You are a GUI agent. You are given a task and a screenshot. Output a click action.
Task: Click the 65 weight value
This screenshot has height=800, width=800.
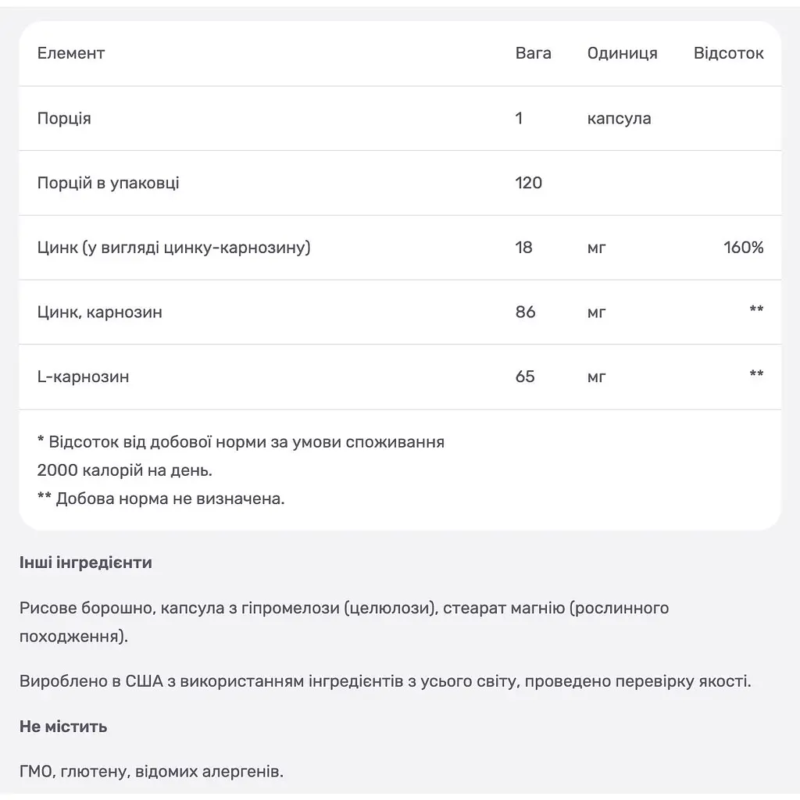pos(525,377)
